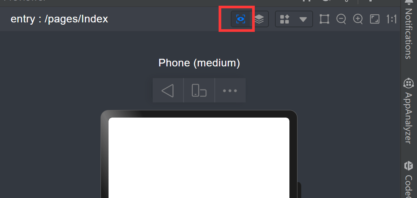Open the three-dots more options menu

point(230,90)
